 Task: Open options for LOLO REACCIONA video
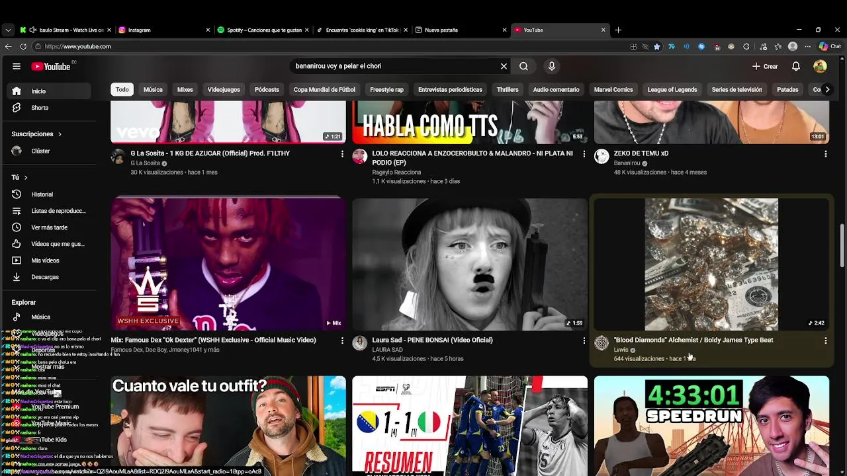pos(584,153)
